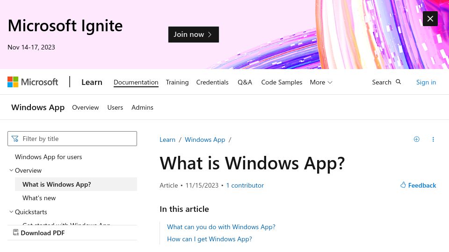Open the more actions vertical dots menu

433,139
